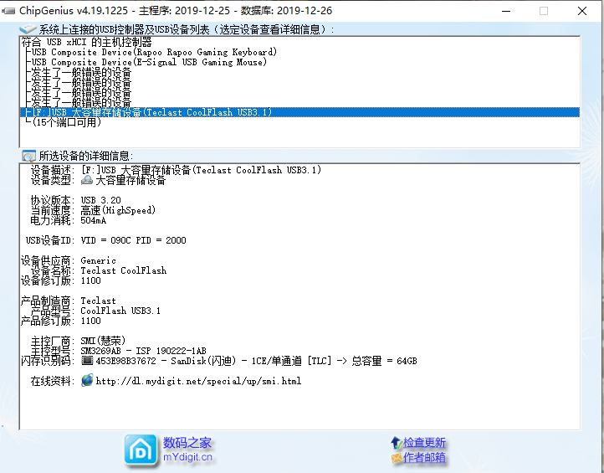This screenshot has height=473, width=604.
Task: Click the VID = 090C PID = 2000 text
Action: (133, 240)
